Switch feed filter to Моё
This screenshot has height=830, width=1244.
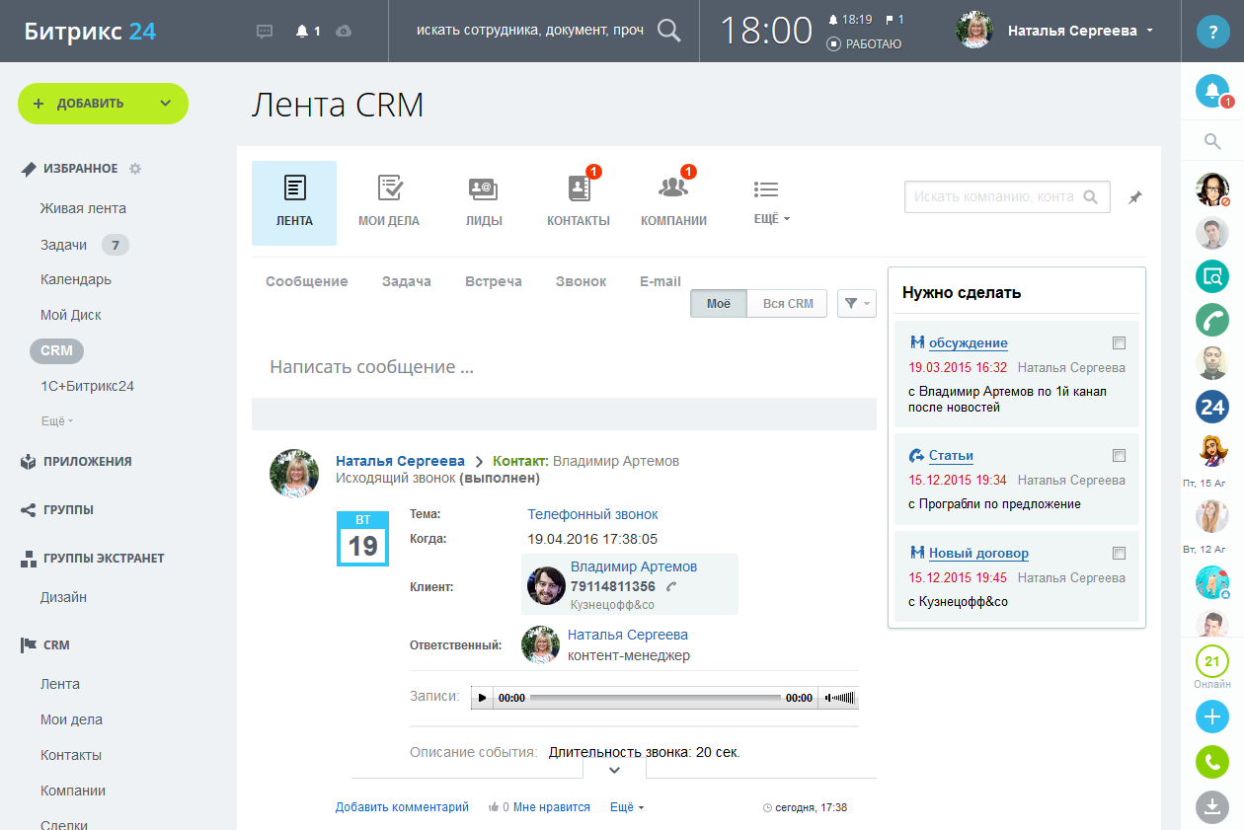(719, 304)
